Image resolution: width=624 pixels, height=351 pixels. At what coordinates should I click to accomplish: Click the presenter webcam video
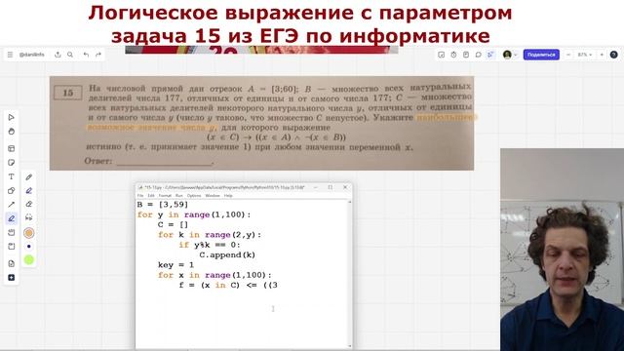pyautogui.click(x=562, y=250)
